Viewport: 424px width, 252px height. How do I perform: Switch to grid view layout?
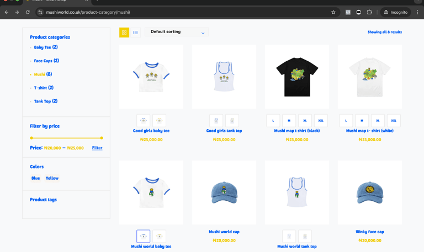124,33
